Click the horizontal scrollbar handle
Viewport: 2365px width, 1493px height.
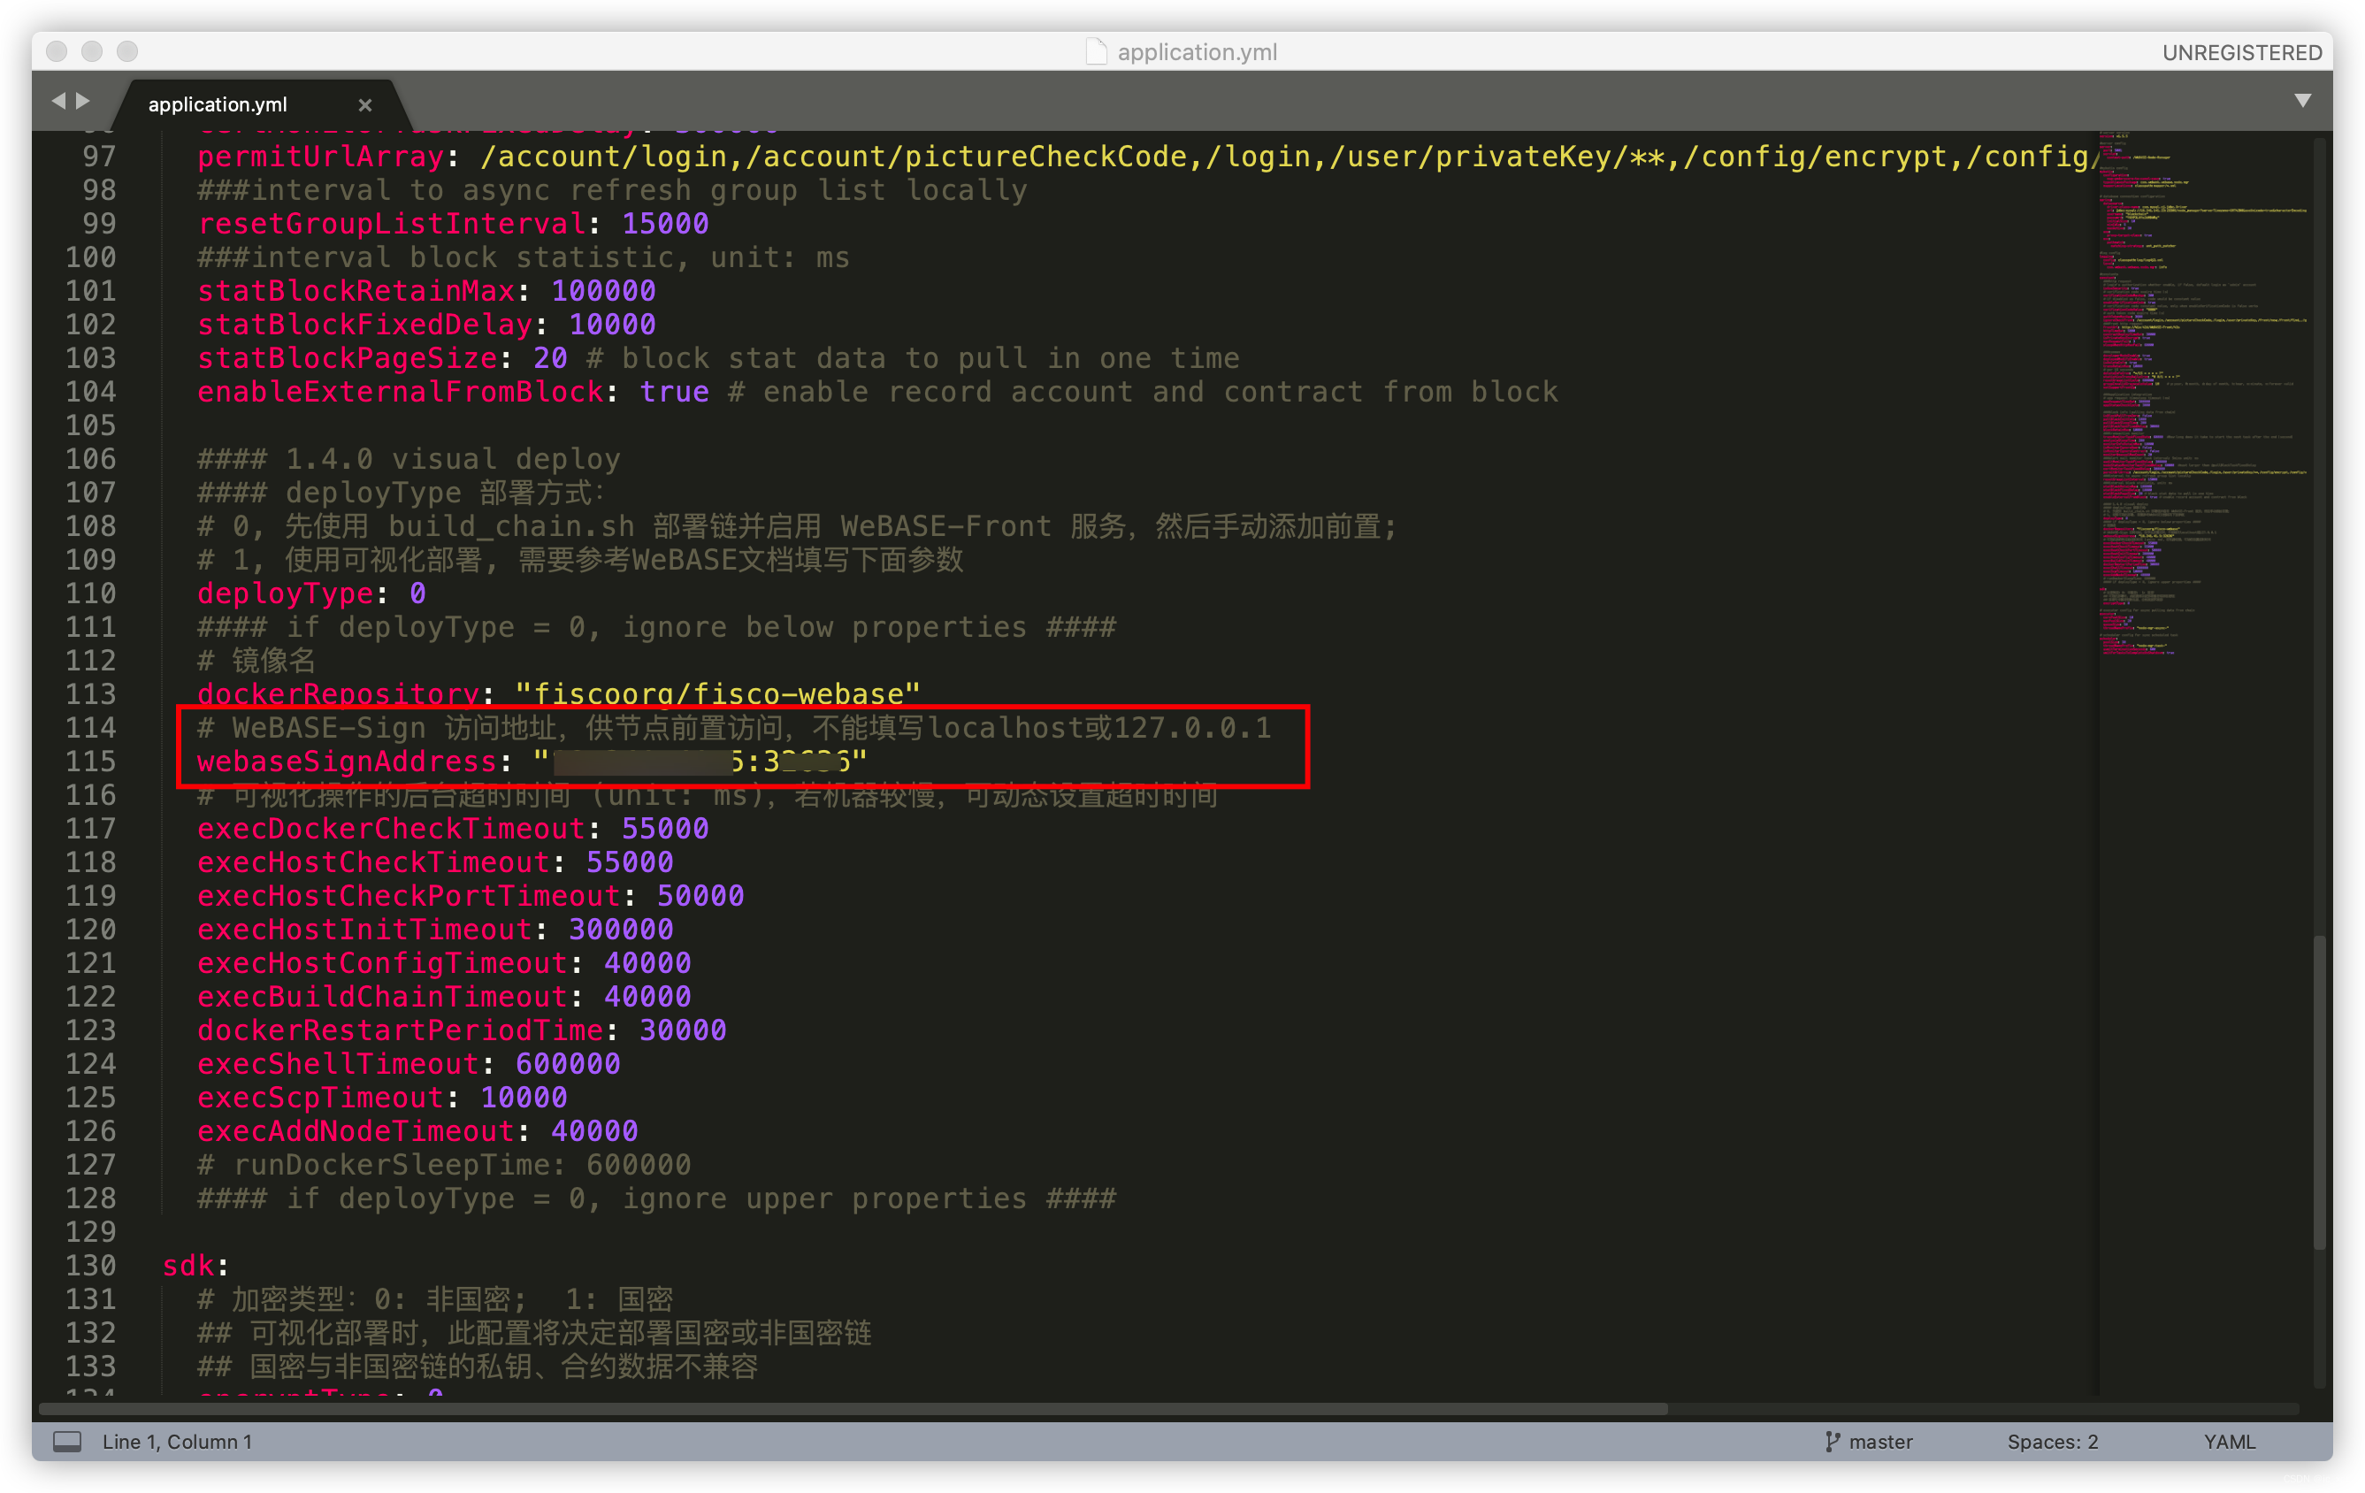pos(853,1408)
